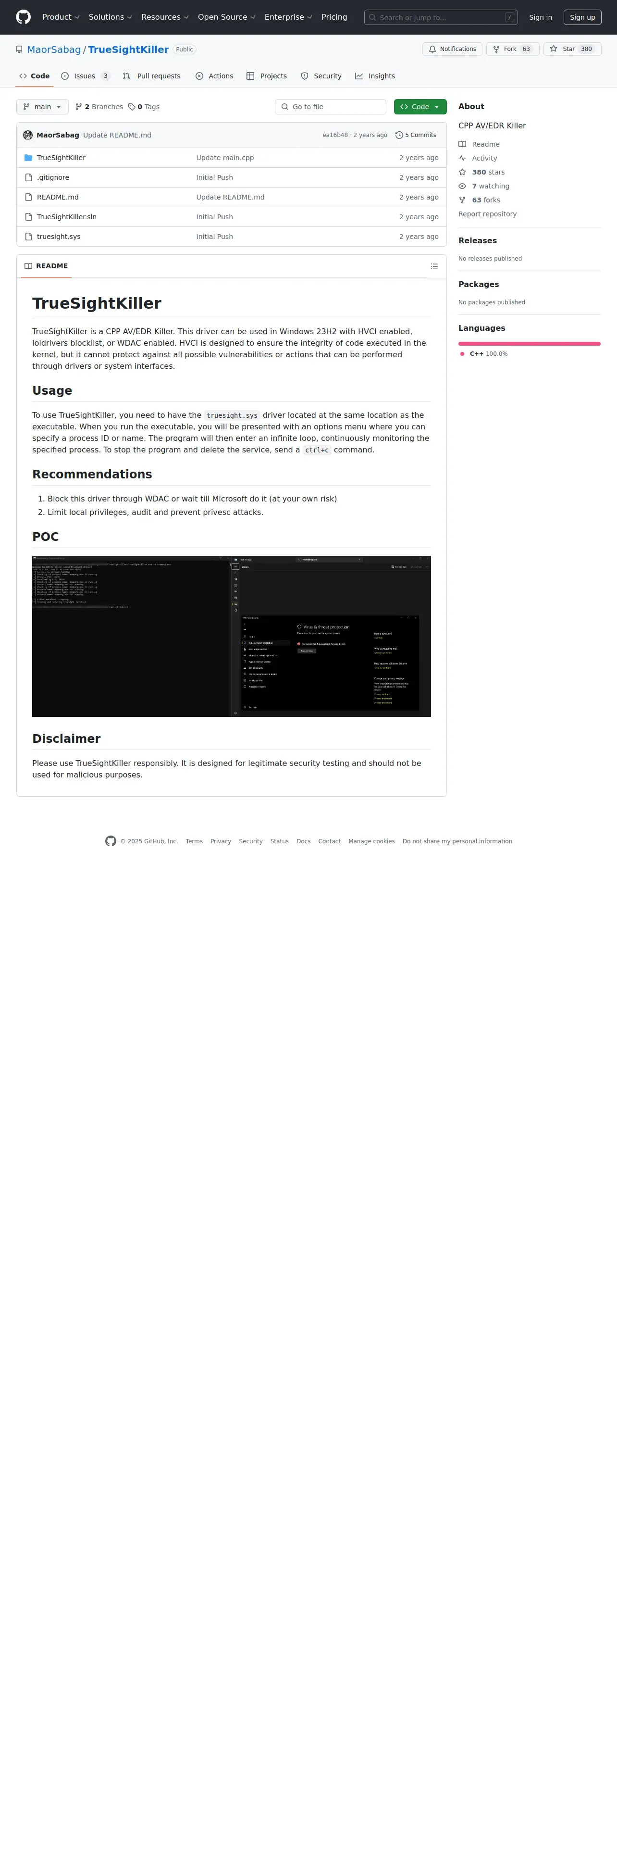This screenshot has width=617, height=1852.
Task: Open the Pull requests tab
Action: click(x=151, y=76)
